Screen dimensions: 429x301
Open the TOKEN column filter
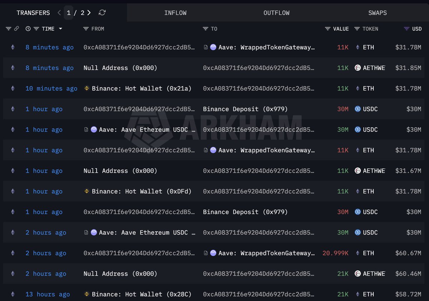(357, 29)
